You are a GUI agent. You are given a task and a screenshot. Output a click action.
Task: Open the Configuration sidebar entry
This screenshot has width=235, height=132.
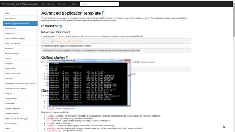21,69
